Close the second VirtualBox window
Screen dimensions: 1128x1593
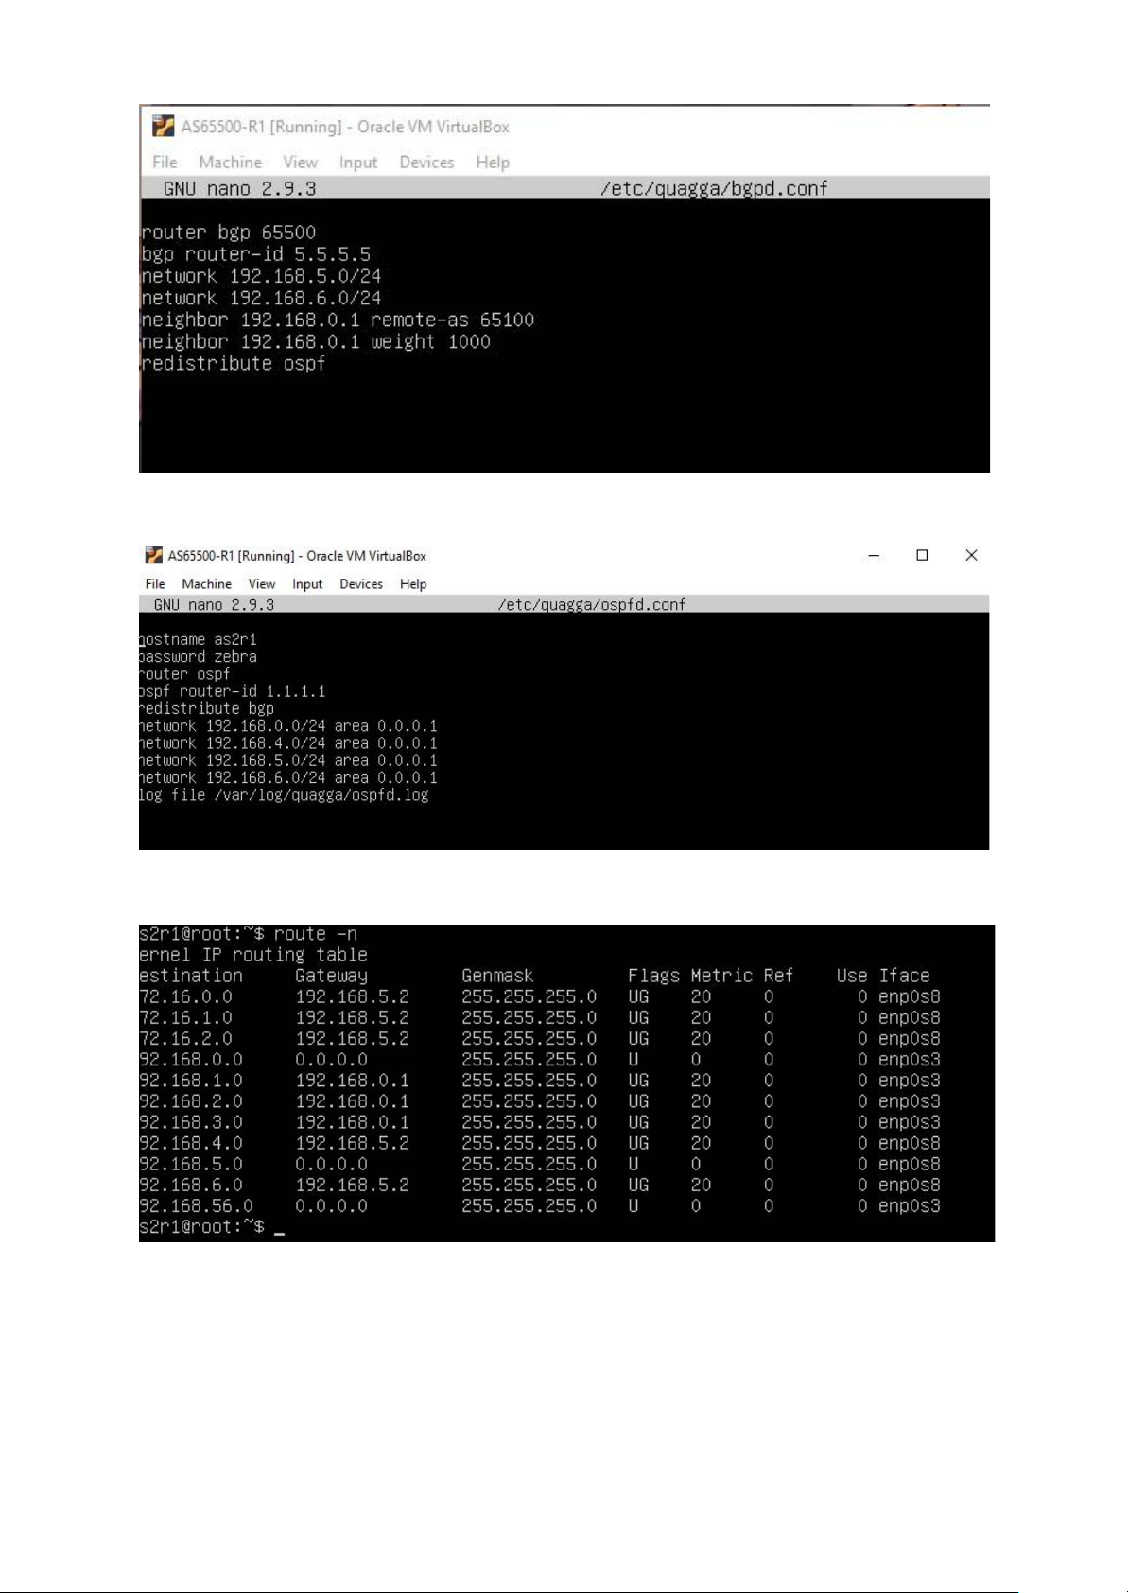(971, 555)
